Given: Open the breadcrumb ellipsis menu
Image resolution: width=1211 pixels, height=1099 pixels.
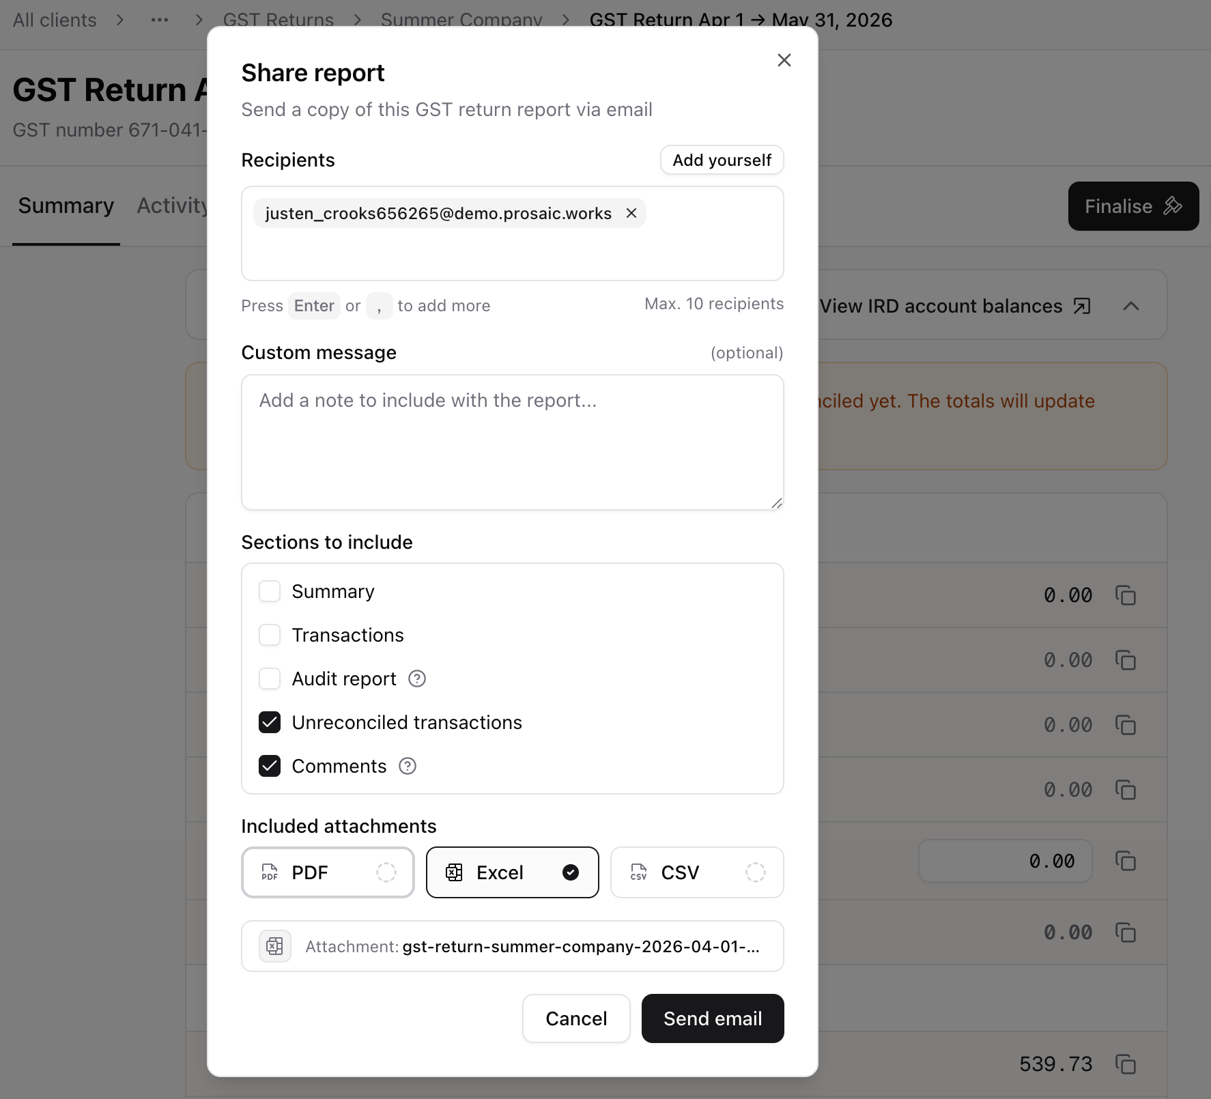Looking at the screenshot, I should pos(160,20).
